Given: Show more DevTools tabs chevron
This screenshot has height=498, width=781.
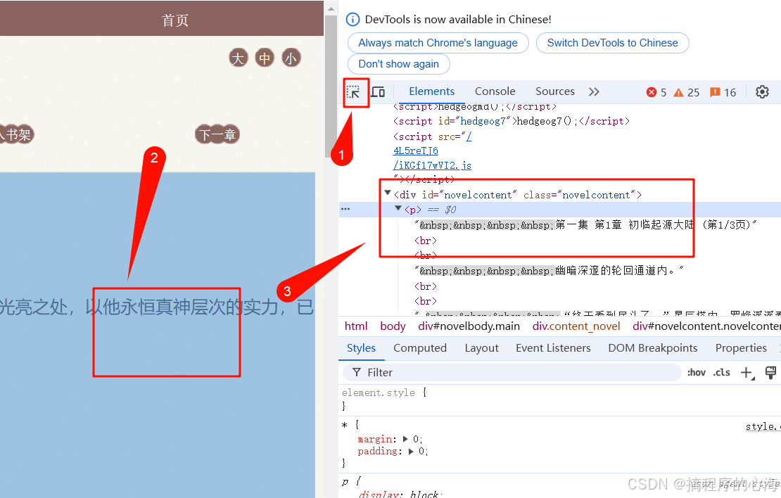Looking at the screenshot, I should [594, 91].
